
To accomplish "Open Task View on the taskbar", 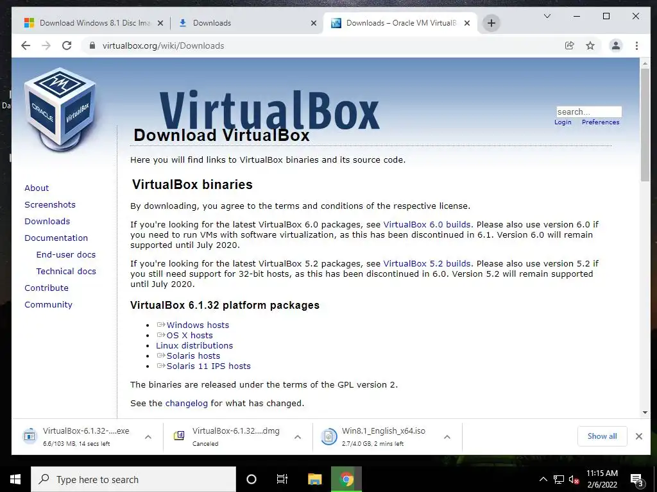I will [x=282, y=479].
